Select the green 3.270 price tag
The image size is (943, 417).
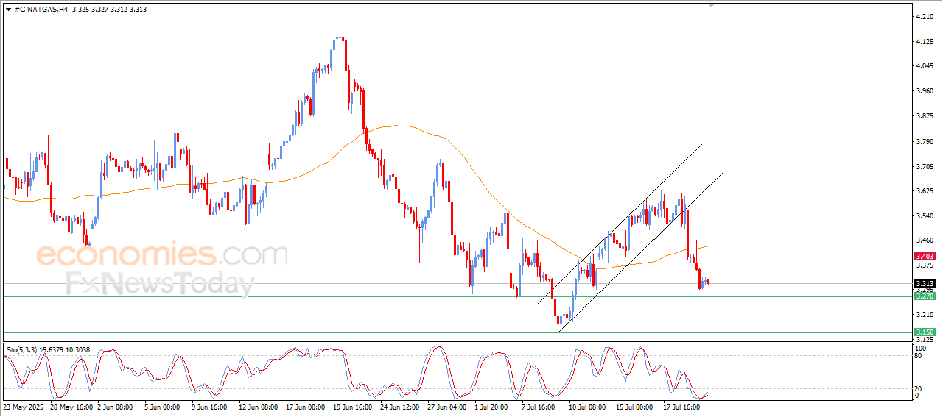(925, 296)
